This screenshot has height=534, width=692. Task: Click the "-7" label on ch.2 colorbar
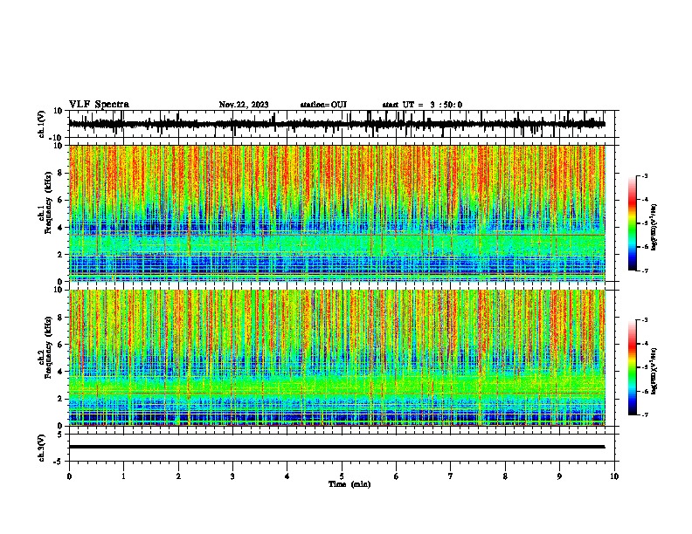tap(644, 414)
